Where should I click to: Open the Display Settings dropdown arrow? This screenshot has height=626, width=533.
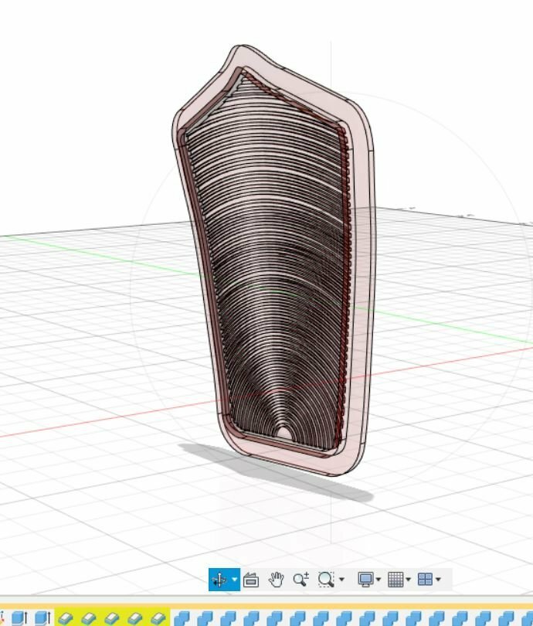click(x=379, y=580)
